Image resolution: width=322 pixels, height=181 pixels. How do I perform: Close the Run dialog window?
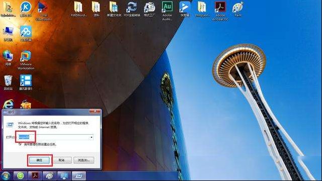[95, 112]
